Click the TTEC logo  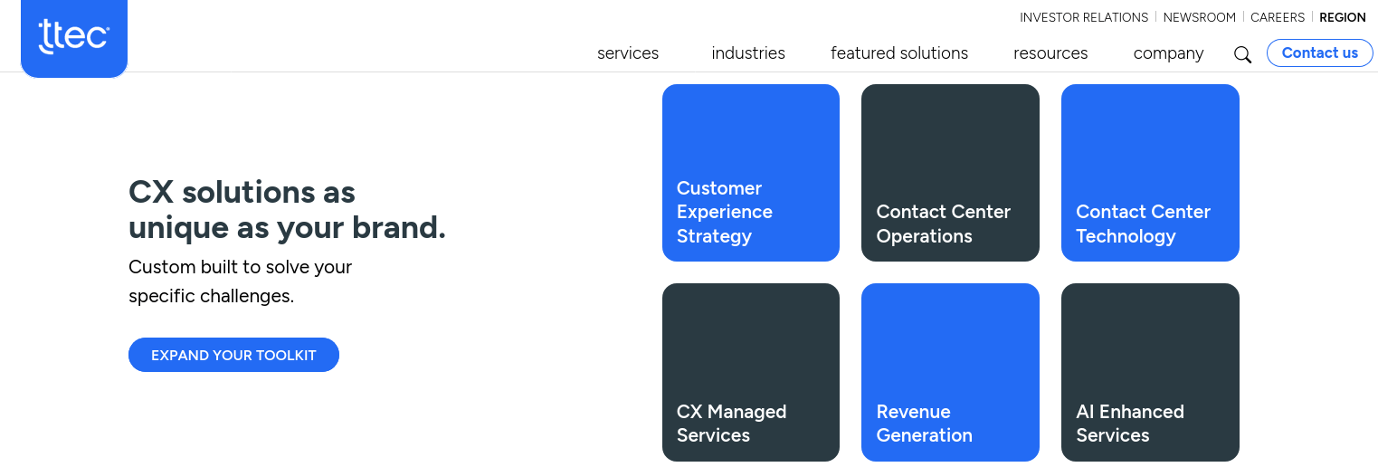coord(74,37)
